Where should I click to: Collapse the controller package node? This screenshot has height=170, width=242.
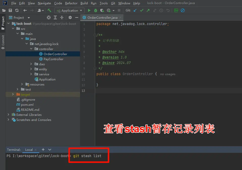[31, 49]
